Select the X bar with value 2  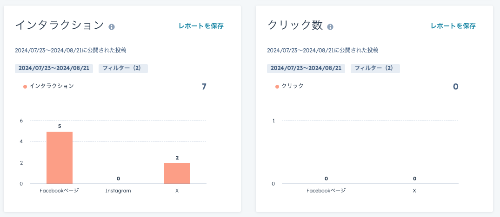(177, 173)
